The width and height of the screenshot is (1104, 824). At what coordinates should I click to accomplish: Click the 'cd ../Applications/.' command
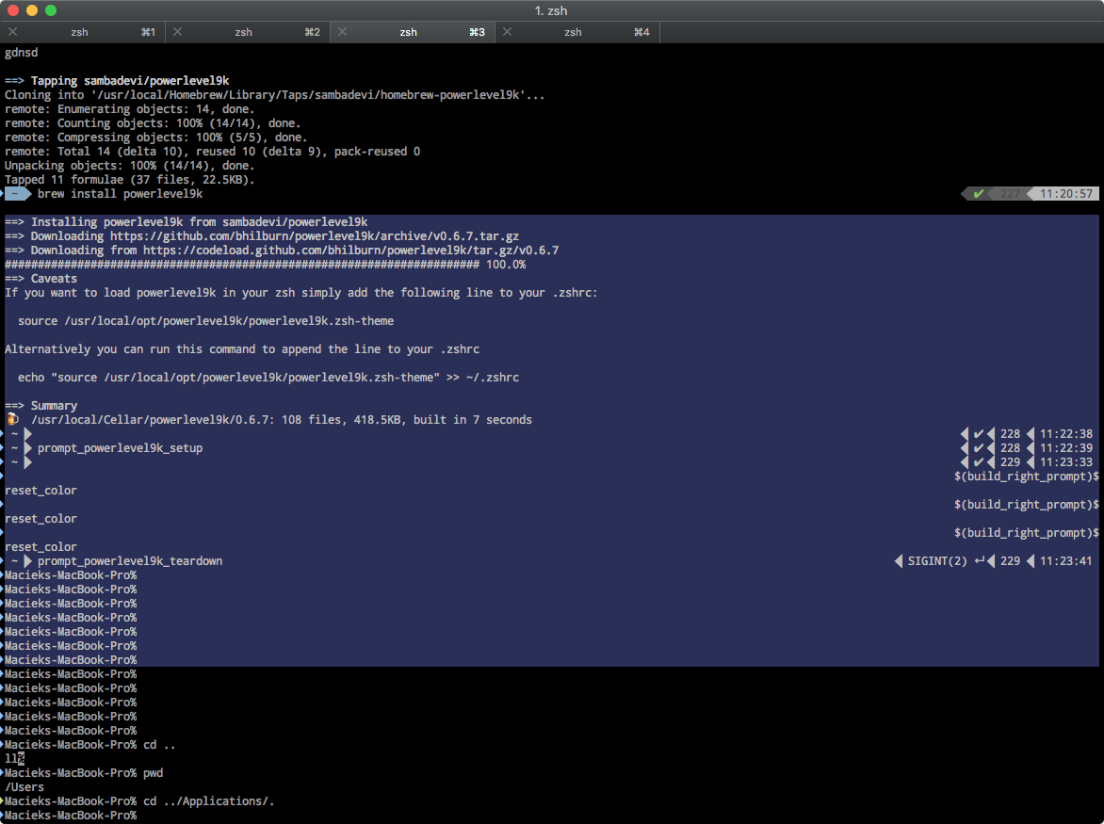(x=208, y=801)
